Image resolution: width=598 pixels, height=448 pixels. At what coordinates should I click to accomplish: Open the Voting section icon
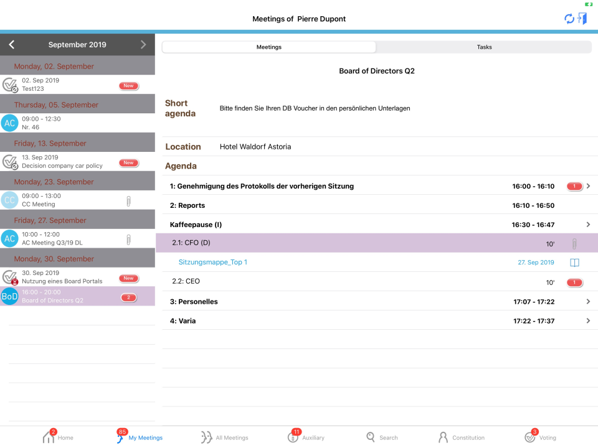528,436
